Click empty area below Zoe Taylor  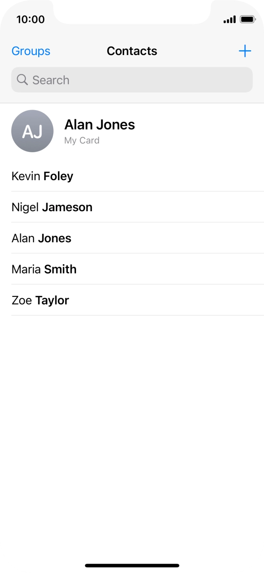132,409
